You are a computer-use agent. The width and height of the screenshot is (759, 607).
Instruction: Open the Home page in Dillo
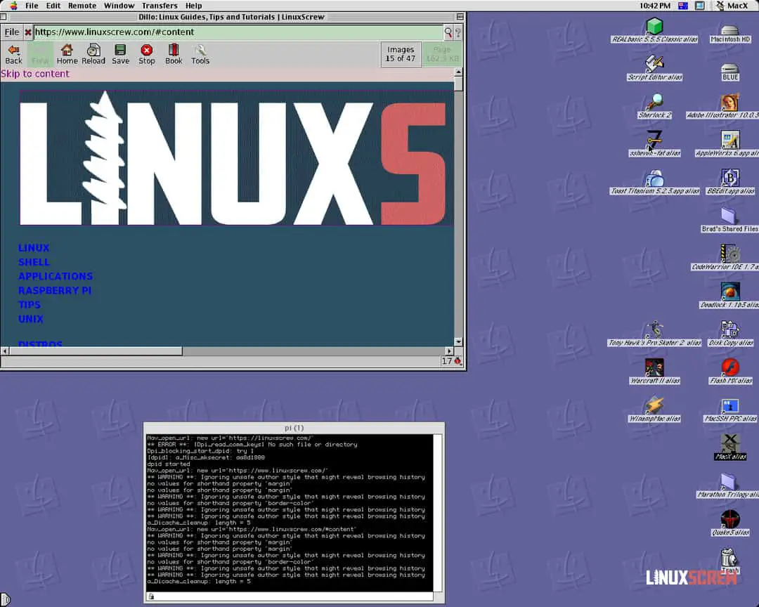(x=67, y=54)
